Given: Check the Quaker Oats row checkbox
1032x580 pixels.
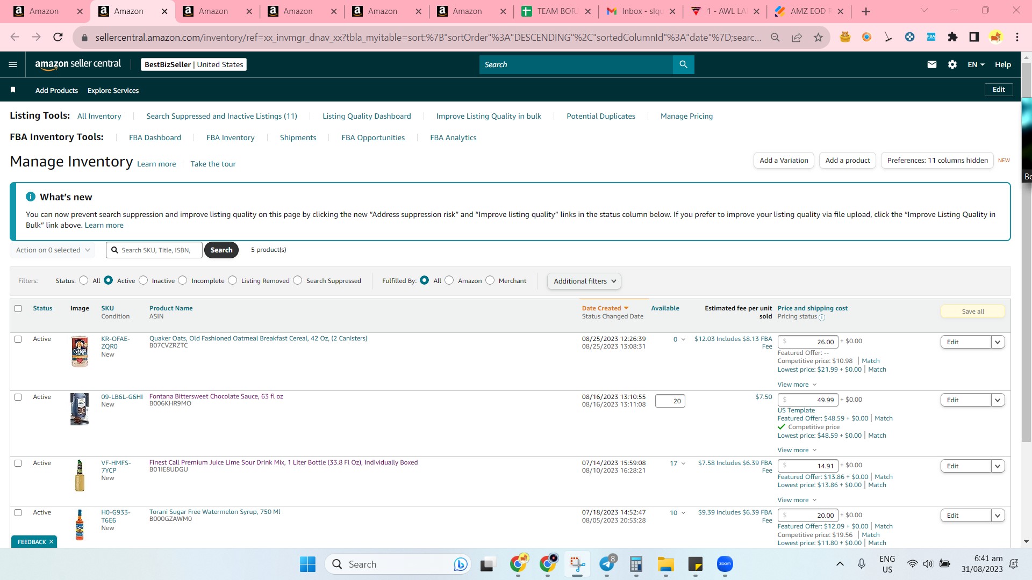Looking at the screenshot, I should [x=18, y=339].
